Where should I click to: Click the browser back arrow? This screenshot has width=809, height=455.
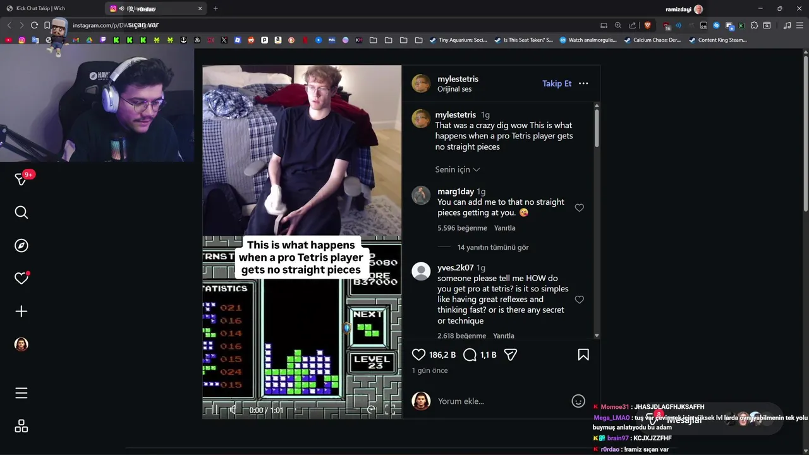click(x=9, y=25)
